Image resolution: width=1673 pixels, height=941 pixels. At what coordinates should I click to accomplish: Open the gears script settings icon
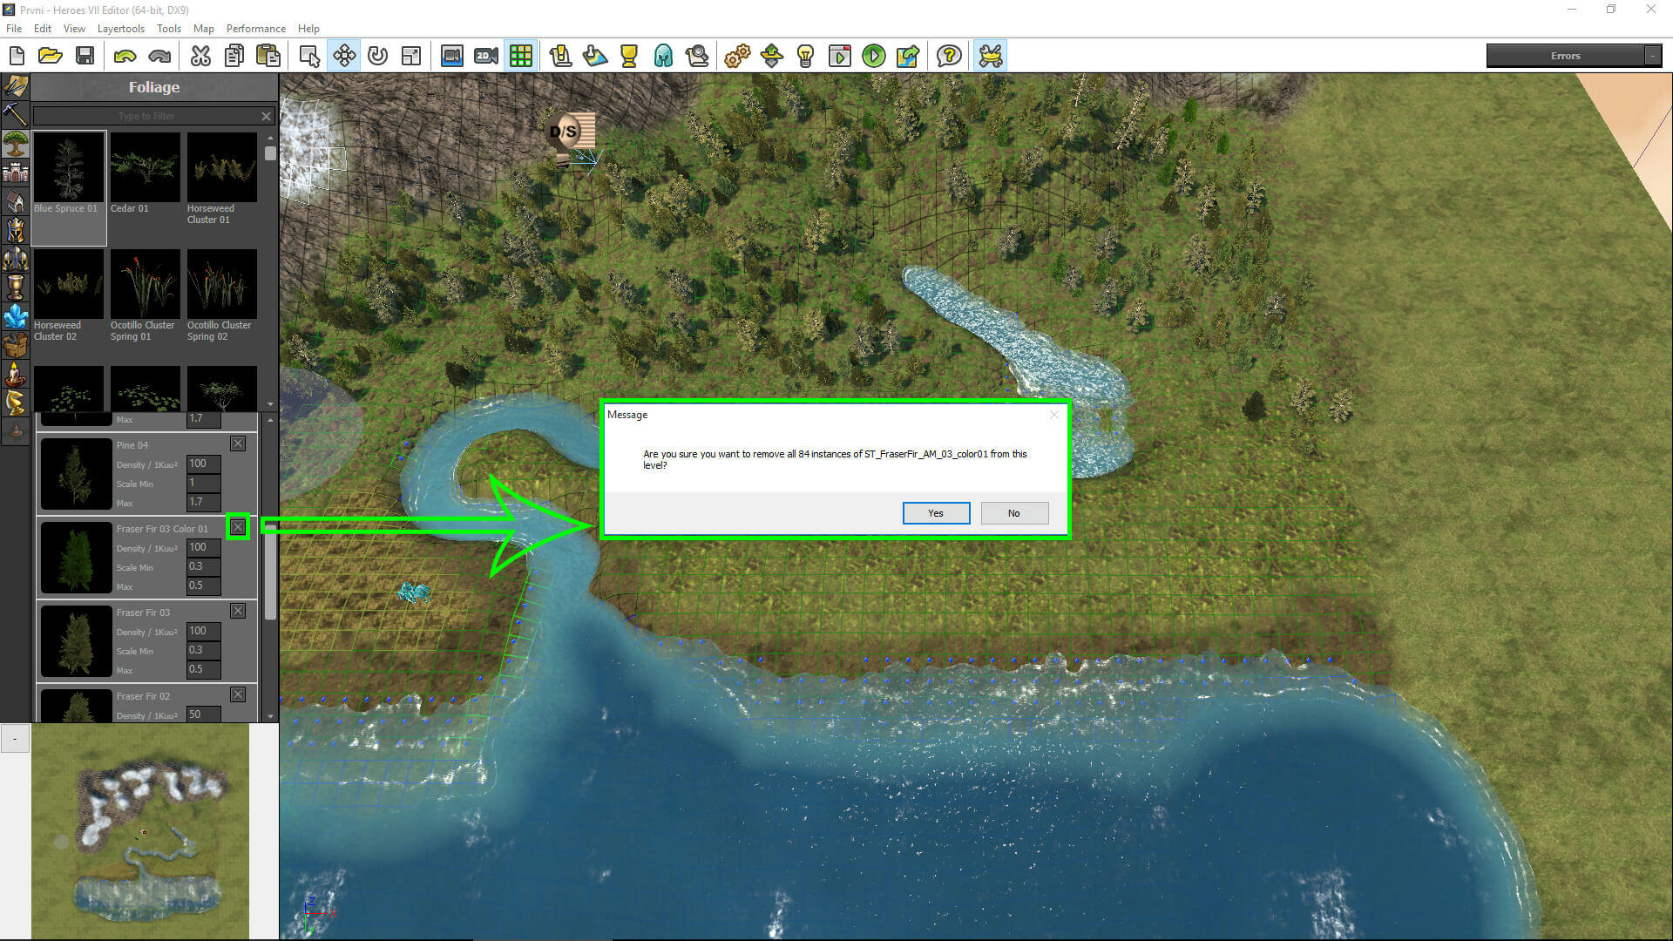coord(737,56)
